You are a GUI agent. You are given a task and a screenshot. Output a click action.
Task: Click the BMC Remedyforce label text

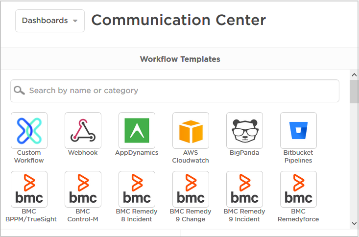(x=298, y=215)
